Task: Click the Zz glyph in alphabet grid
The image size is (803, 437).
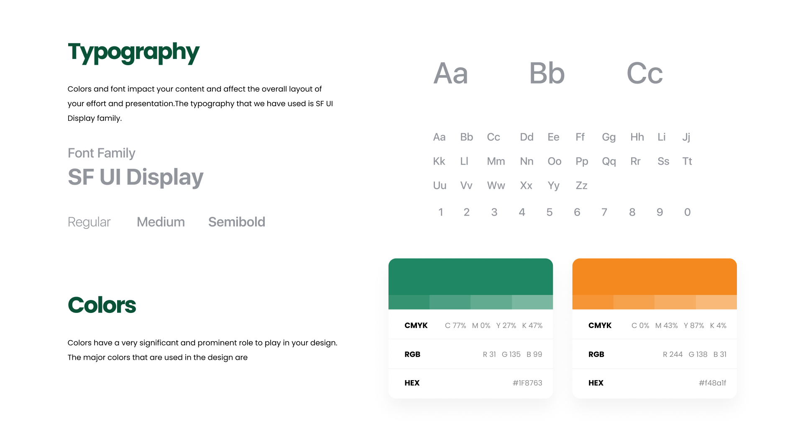Action: (582, 185)
